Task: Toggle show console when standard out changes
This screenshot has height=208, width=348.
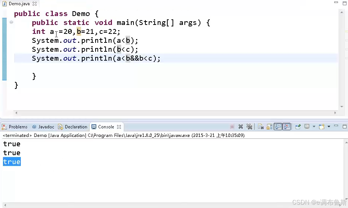Action: (278, 127)
